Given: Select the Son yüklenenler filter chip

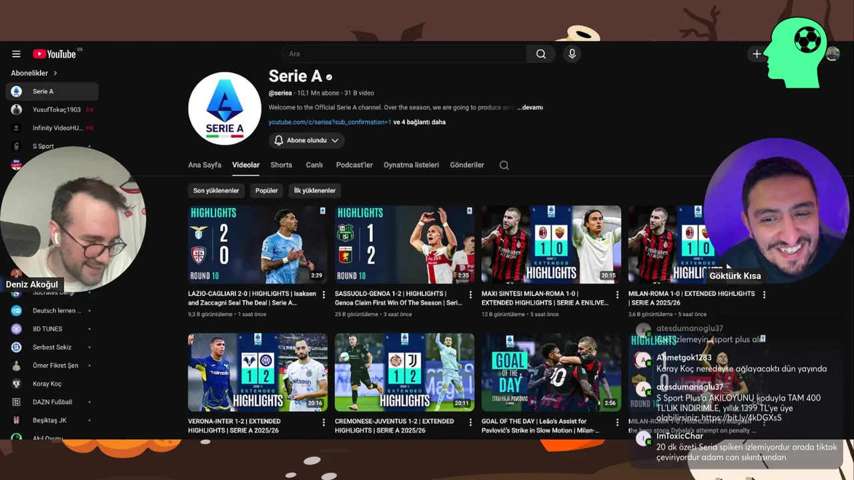Looking at the screenshot, I should (216, 191).
